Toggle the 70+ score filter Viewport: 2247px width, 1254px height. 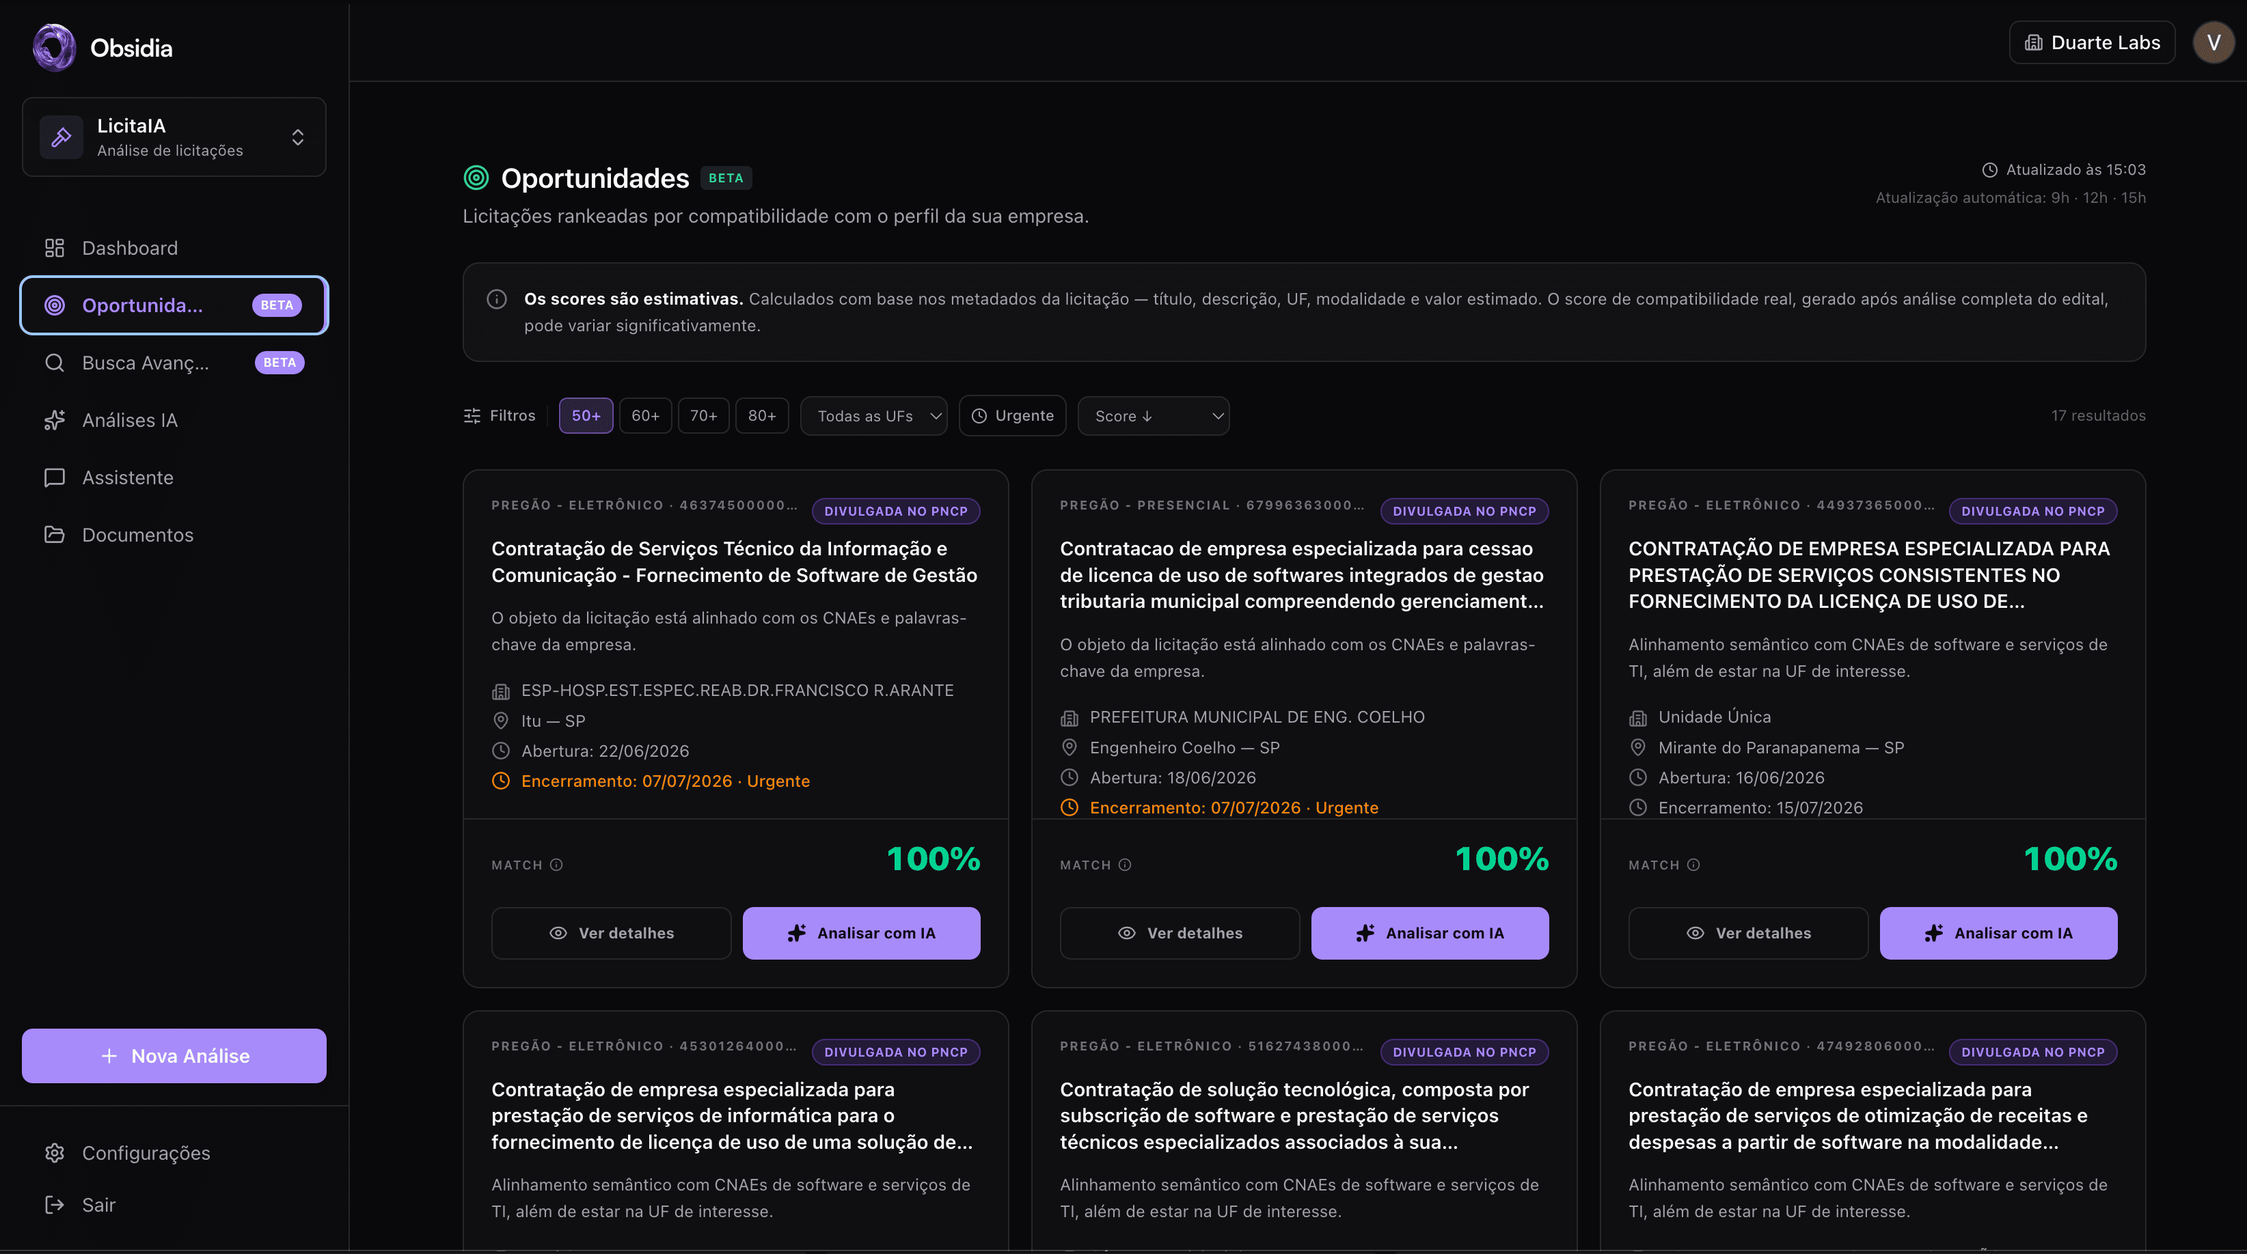click(x=704, y=416)
